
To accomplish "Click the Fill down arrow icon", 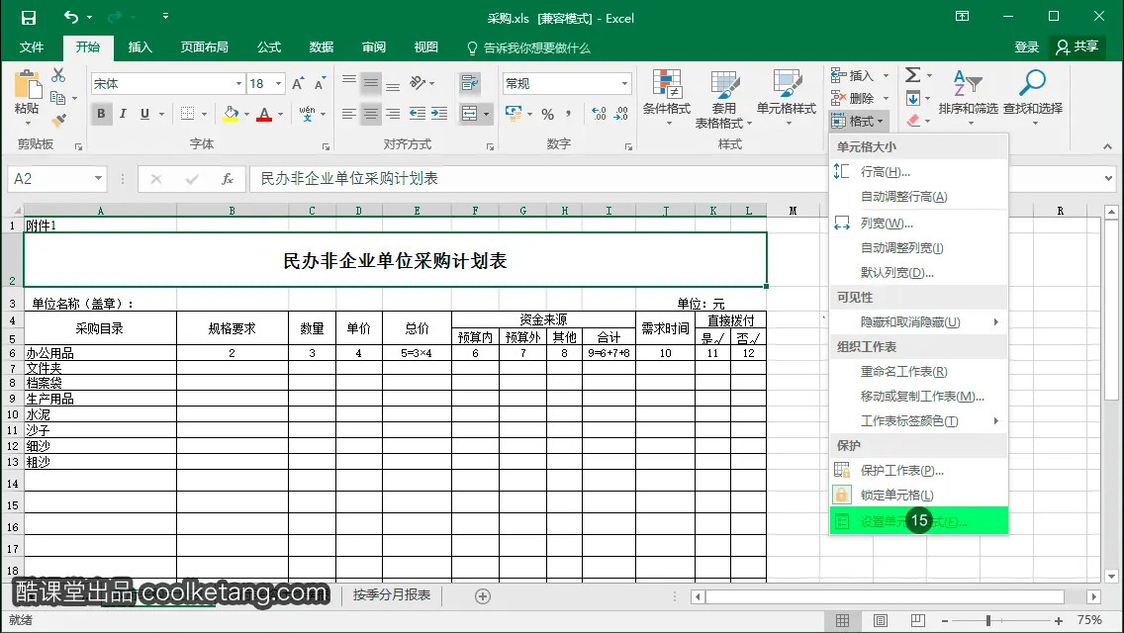I will click(912, 98).
